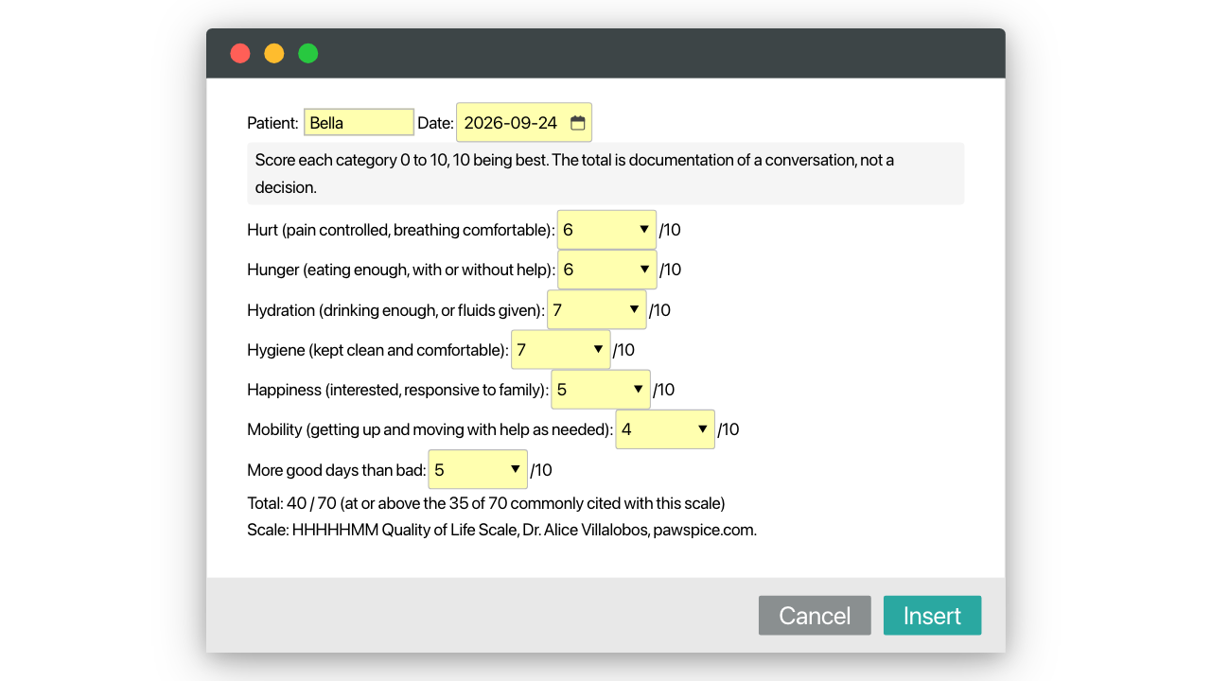
Task: Open the Hunger score dropdown
Action: click(x=606, y=270)
